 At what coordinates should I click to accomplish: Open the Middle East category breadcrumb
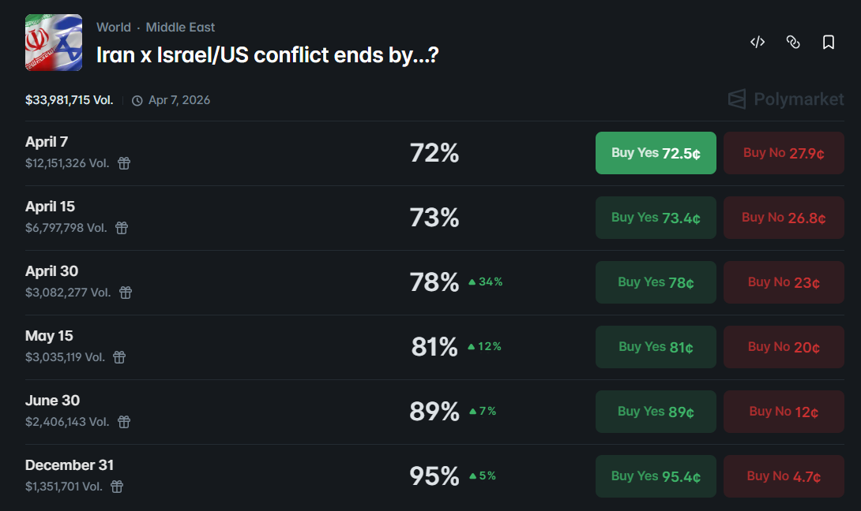[x=180, y=27]
